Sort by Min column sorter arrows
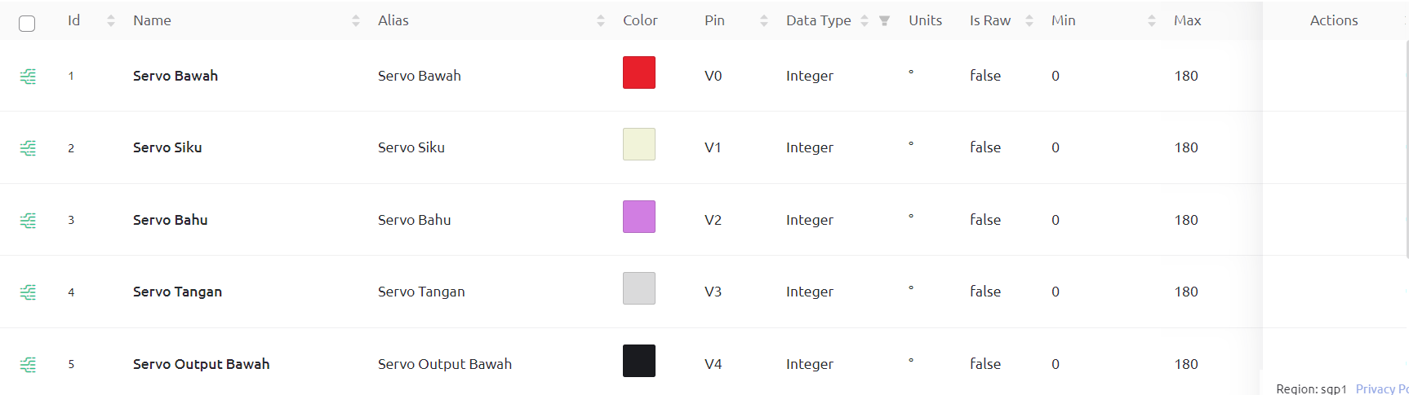Image resolution: width=1409 pixels, height=395 pixels. click(1152, 21)
